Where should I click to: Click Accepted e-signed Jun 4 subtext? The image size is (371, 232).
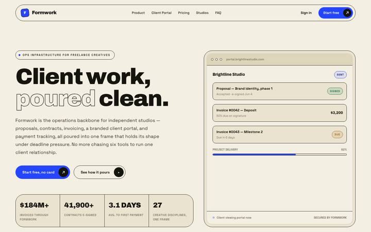[x=234, y=94]
